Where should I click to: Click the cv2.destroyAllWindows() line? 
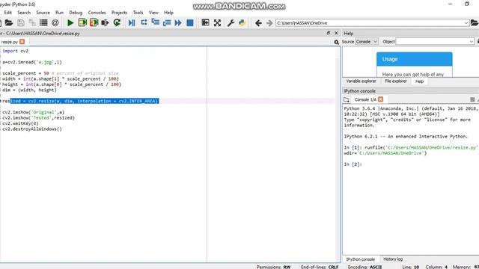pyautogui.click(x=32, y=129)
